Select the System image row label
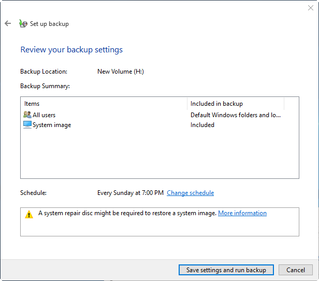Viewport: 319px width, 281px height. tap(52, 125)
